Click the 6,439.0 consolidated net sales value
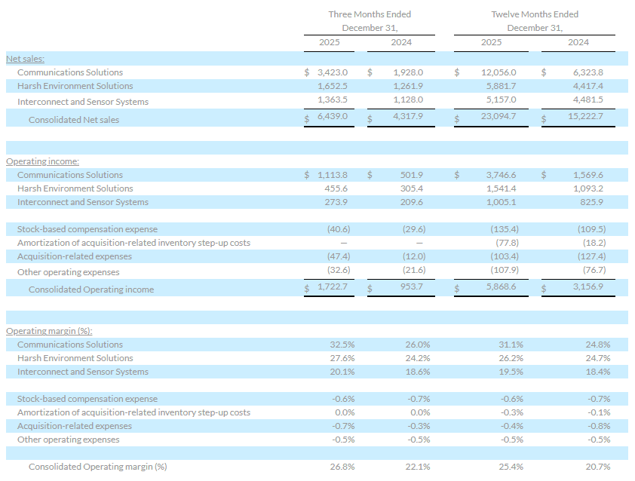635x481 pixels. (x=333, y=119)
